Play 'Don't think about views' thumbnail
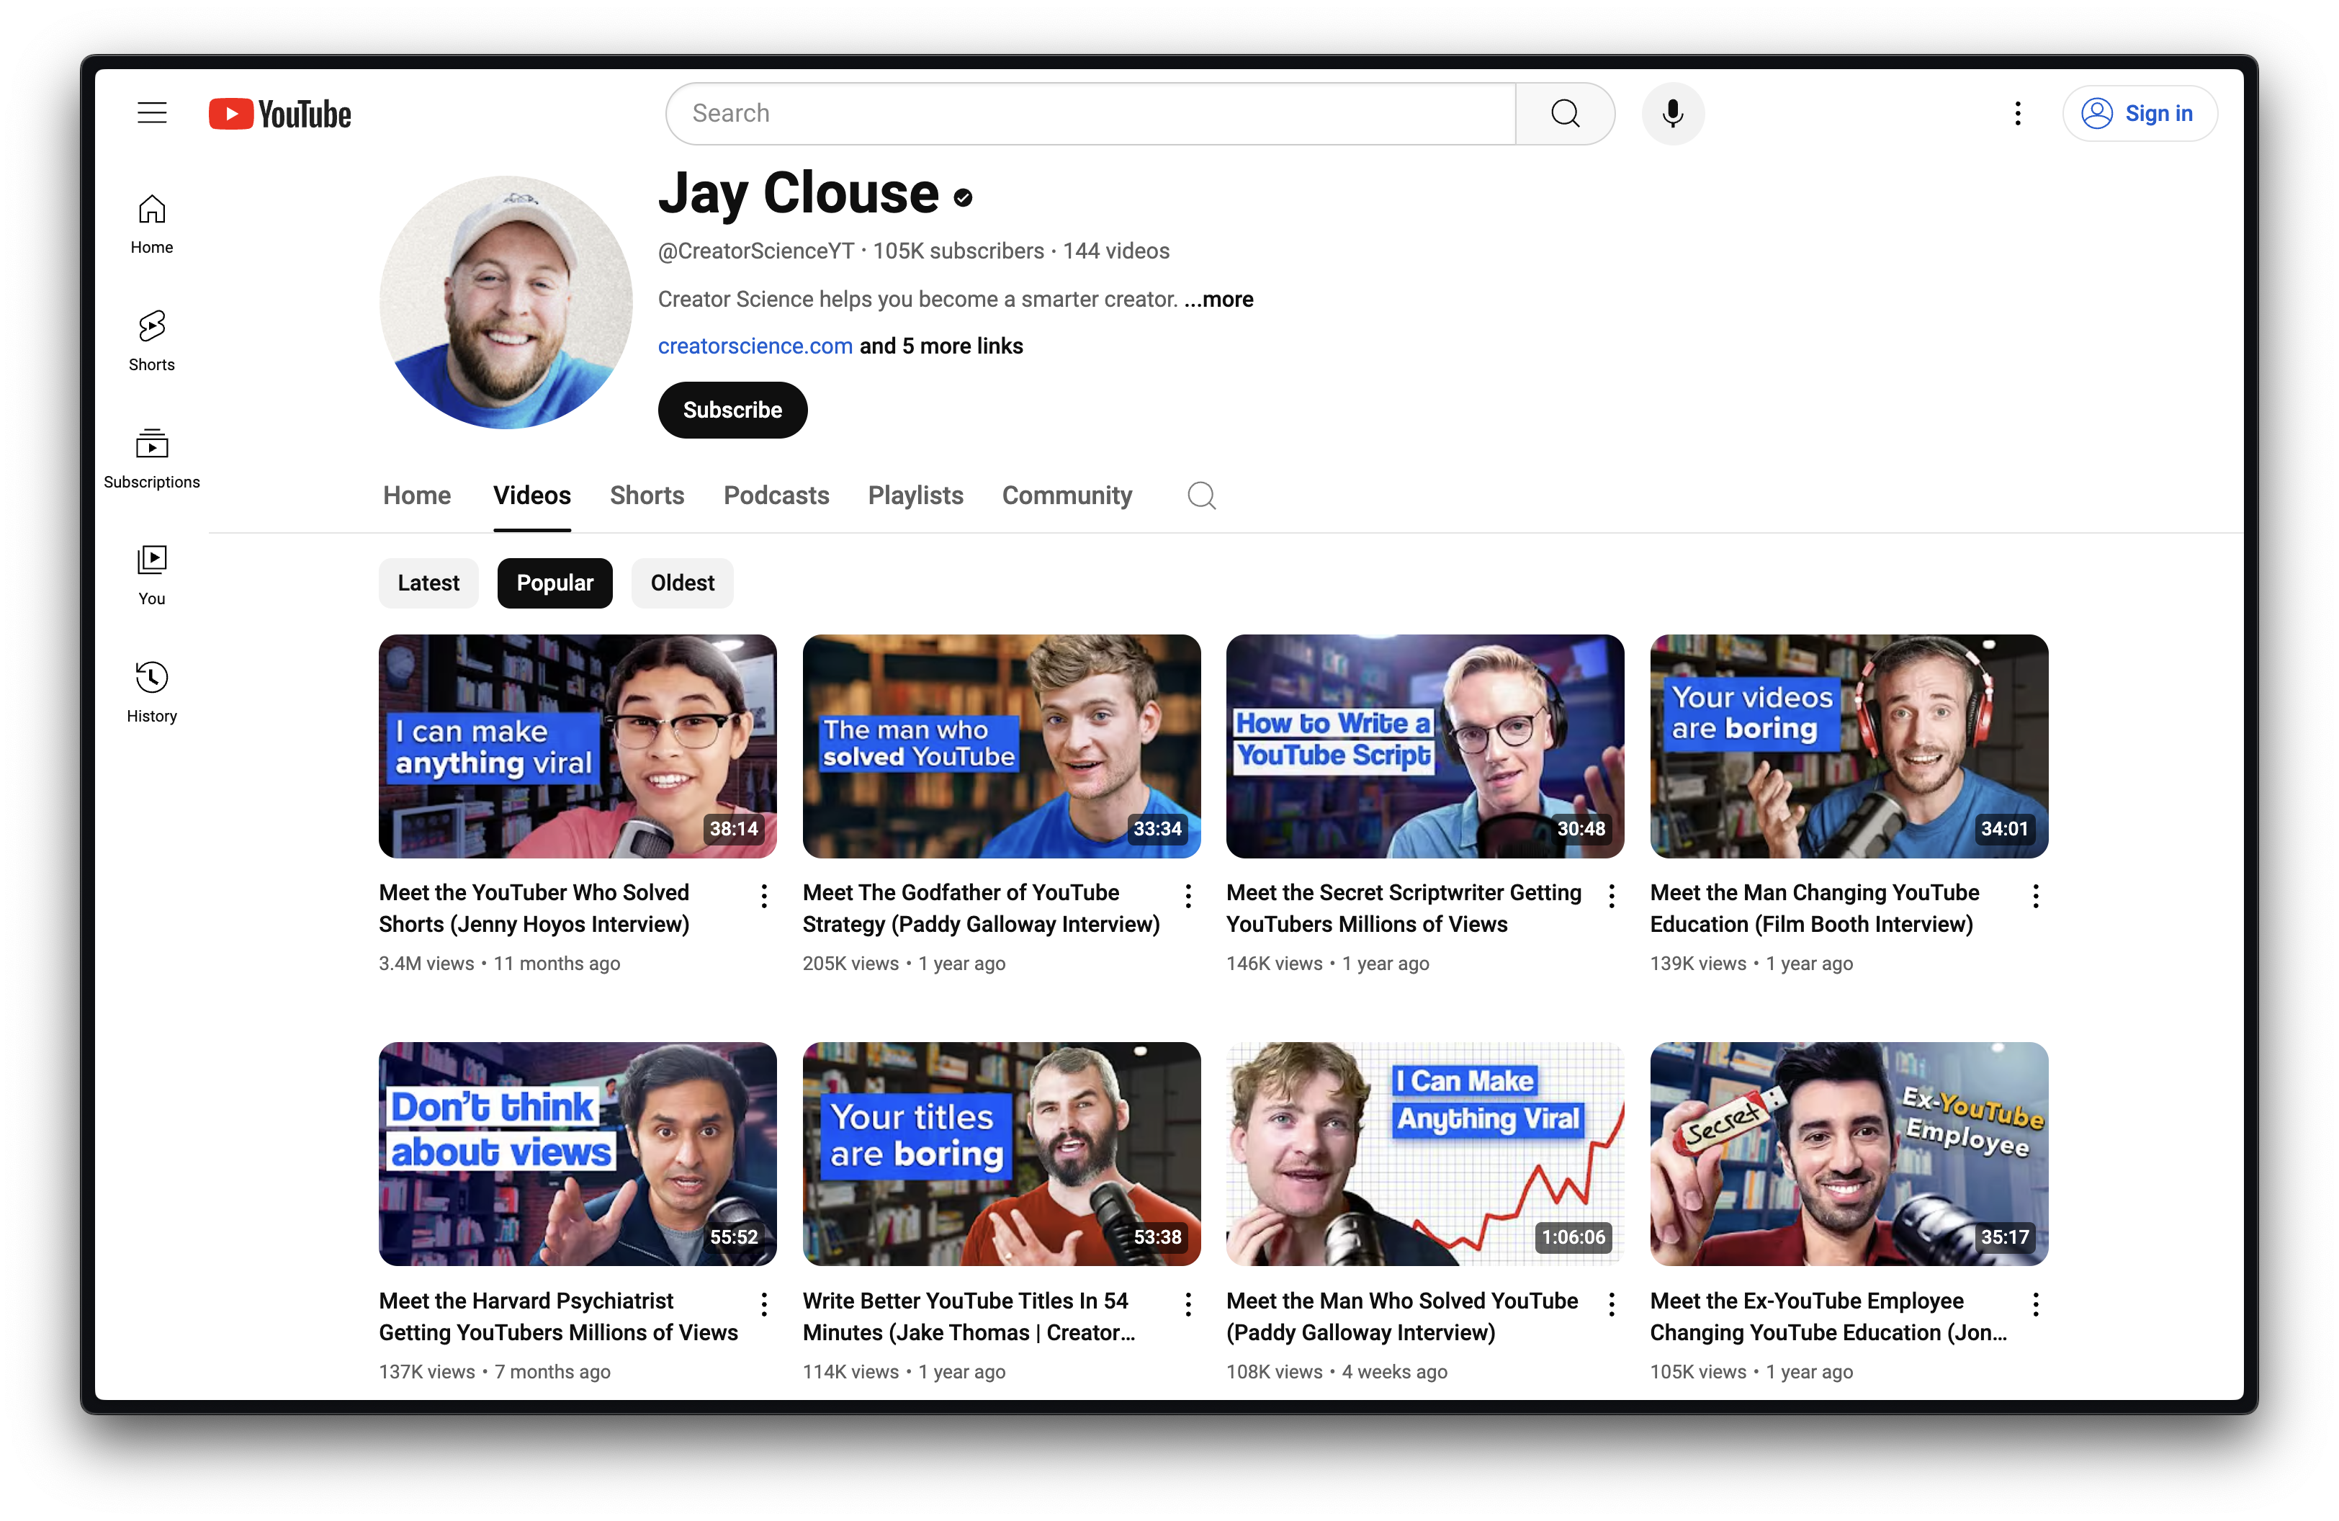The width and height of the screenshot is (2339, 1521). coord(578,1154)
